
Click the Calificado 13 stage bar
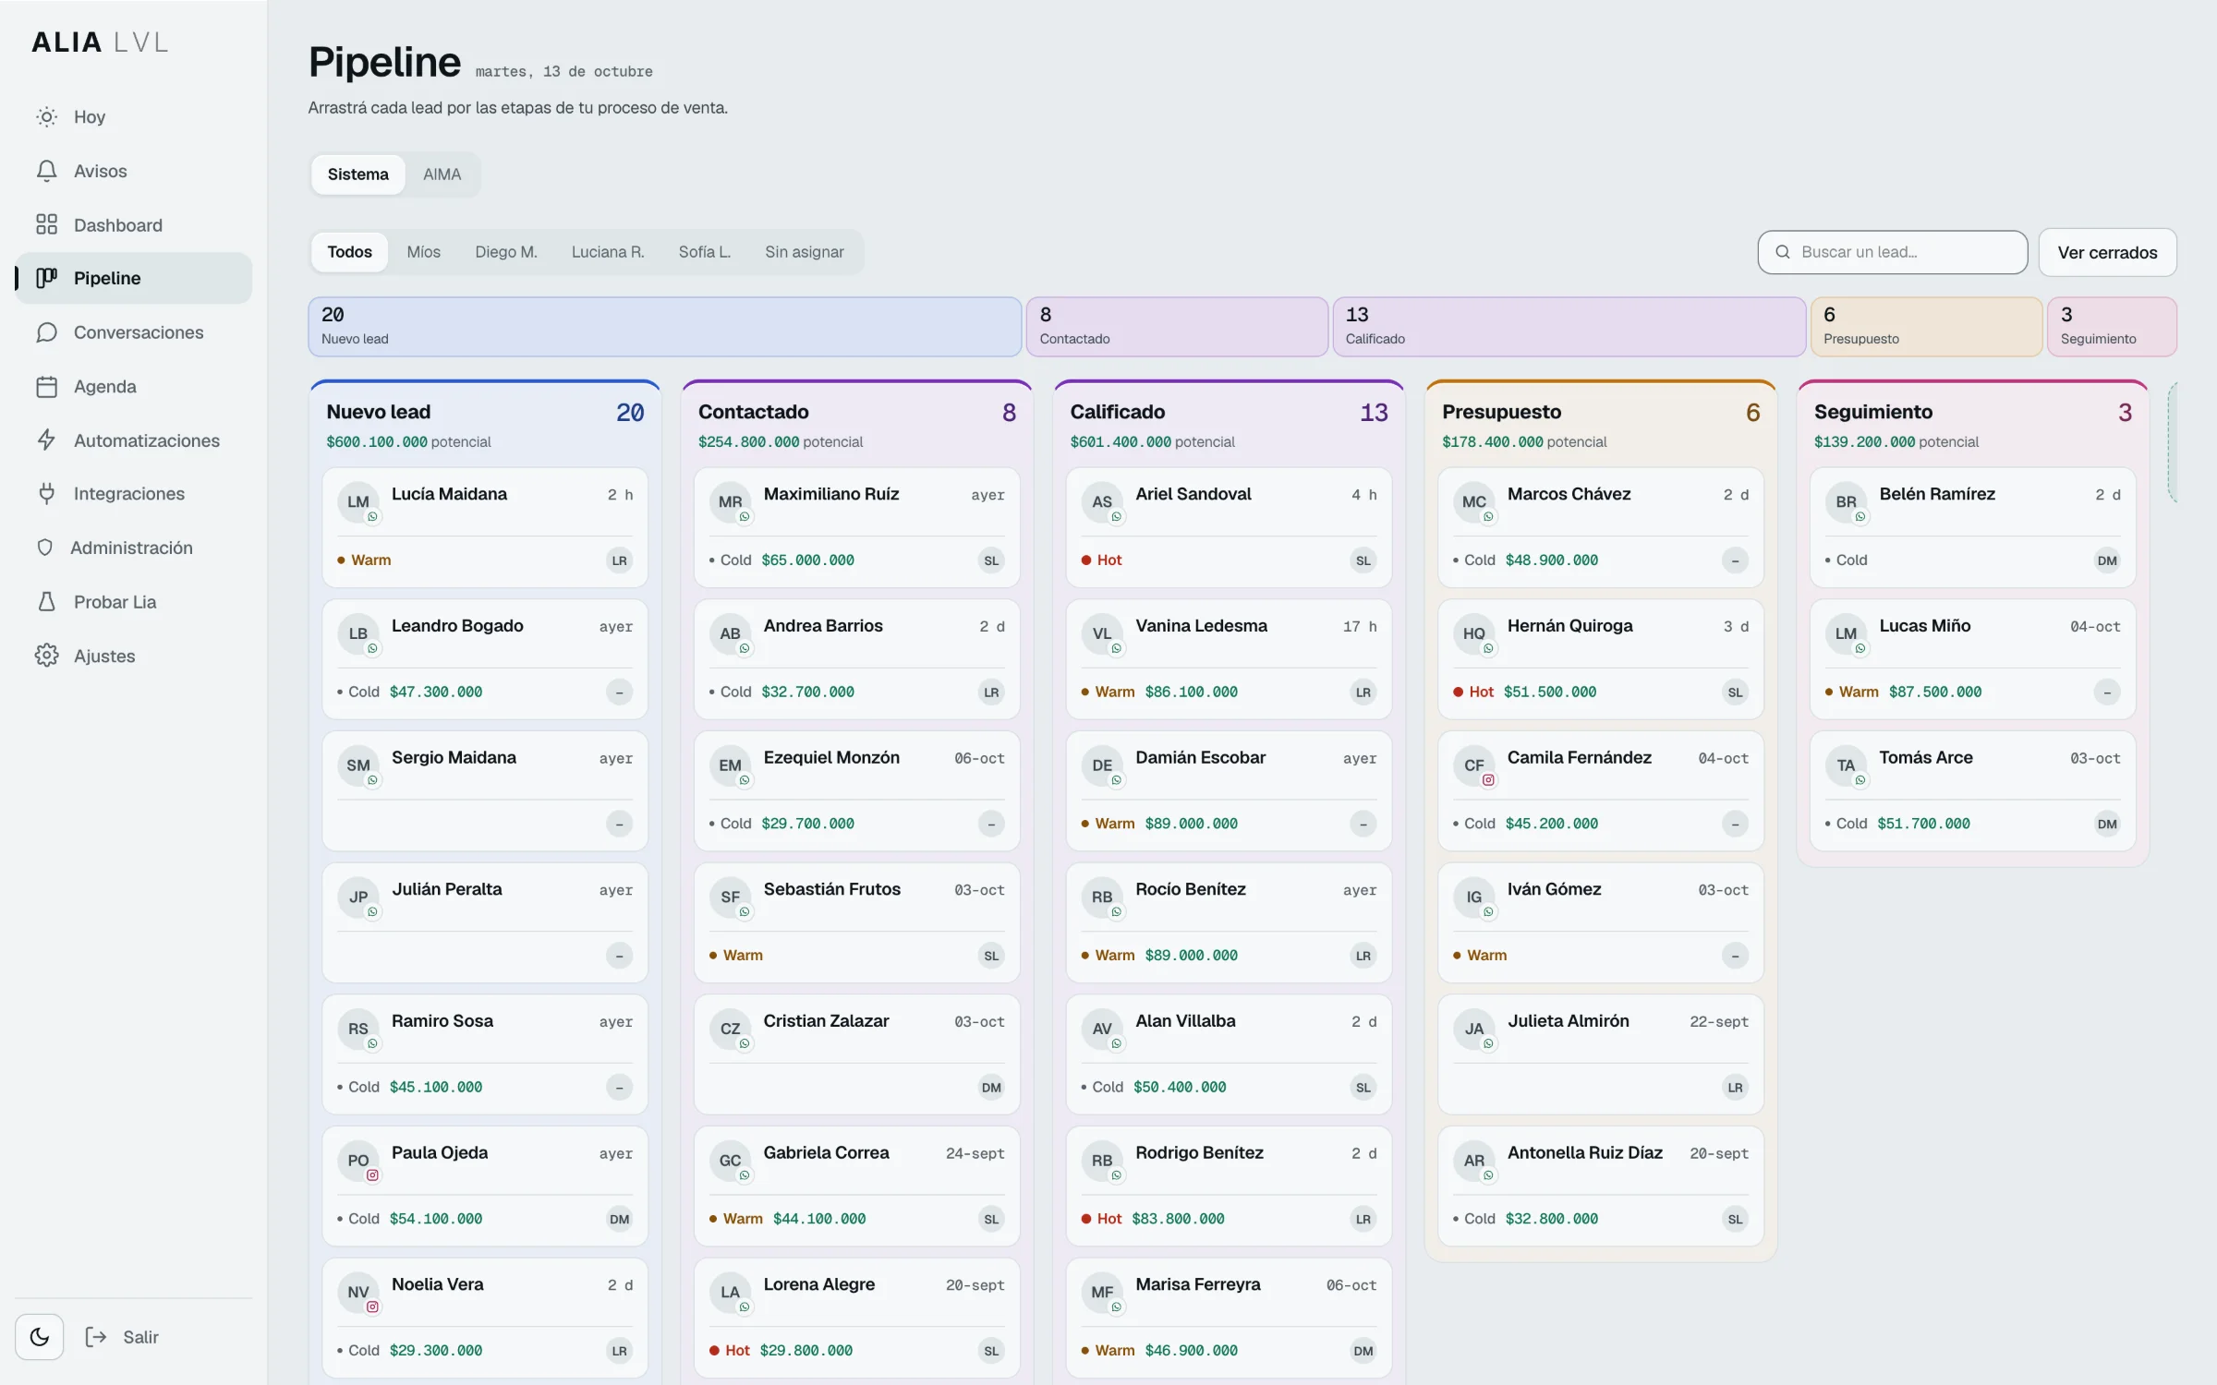click(x=1569, y=327)
